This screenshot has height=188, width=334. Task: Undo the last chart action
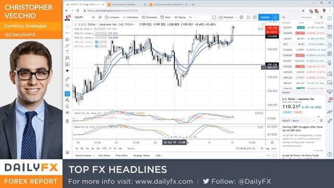pyautogui.click(x=190, y=17)
